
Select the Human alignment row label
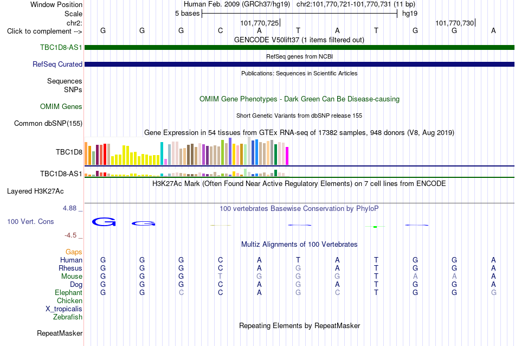(71, 260)
